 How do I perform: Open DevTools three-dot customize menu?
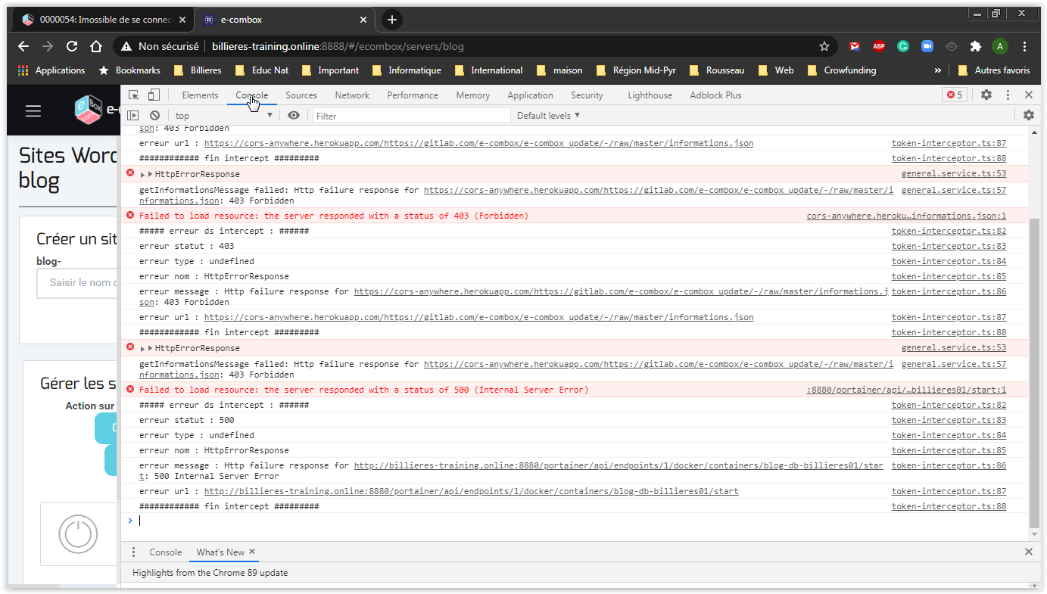click(x=1008, y=95)
